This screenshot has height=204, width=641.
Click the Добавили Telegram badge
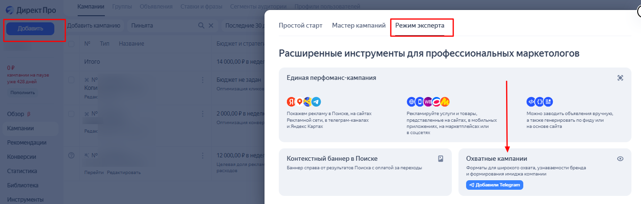click(x=494, y=185)
